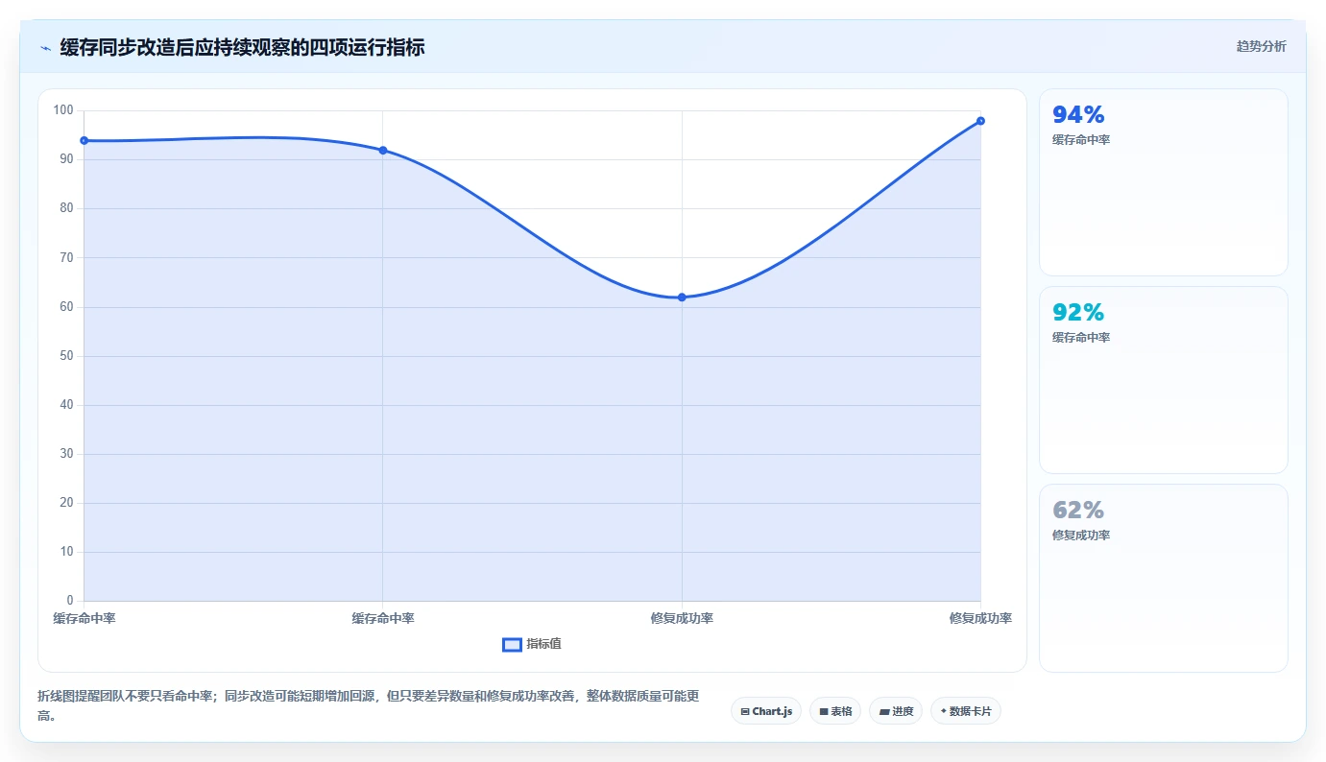Click the chart data point at value 92
Viewport: 1326px width, 762px height.
pos(383,151)
